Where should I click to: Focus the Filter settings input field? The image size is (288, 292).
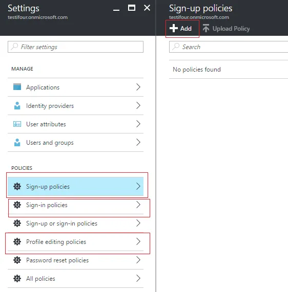(76, 47)
